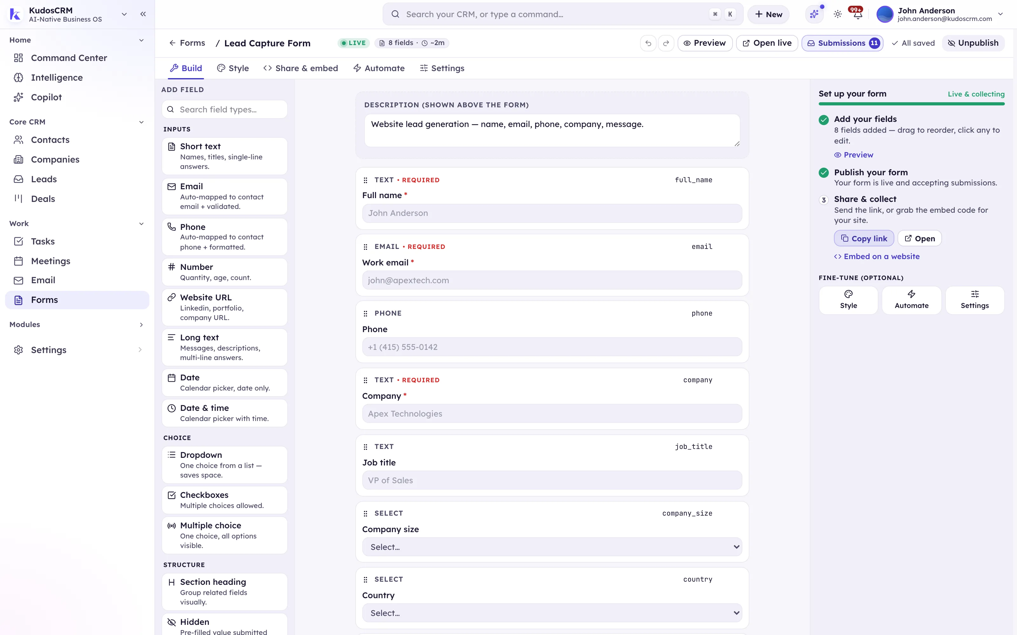
Task: Click the KudosCRM logo icon
Action: point(15,14)
